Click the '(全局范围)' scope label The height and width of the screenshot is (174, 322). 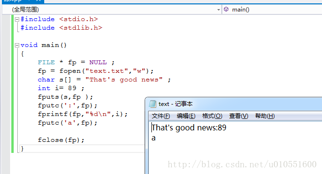pos(25,10)
